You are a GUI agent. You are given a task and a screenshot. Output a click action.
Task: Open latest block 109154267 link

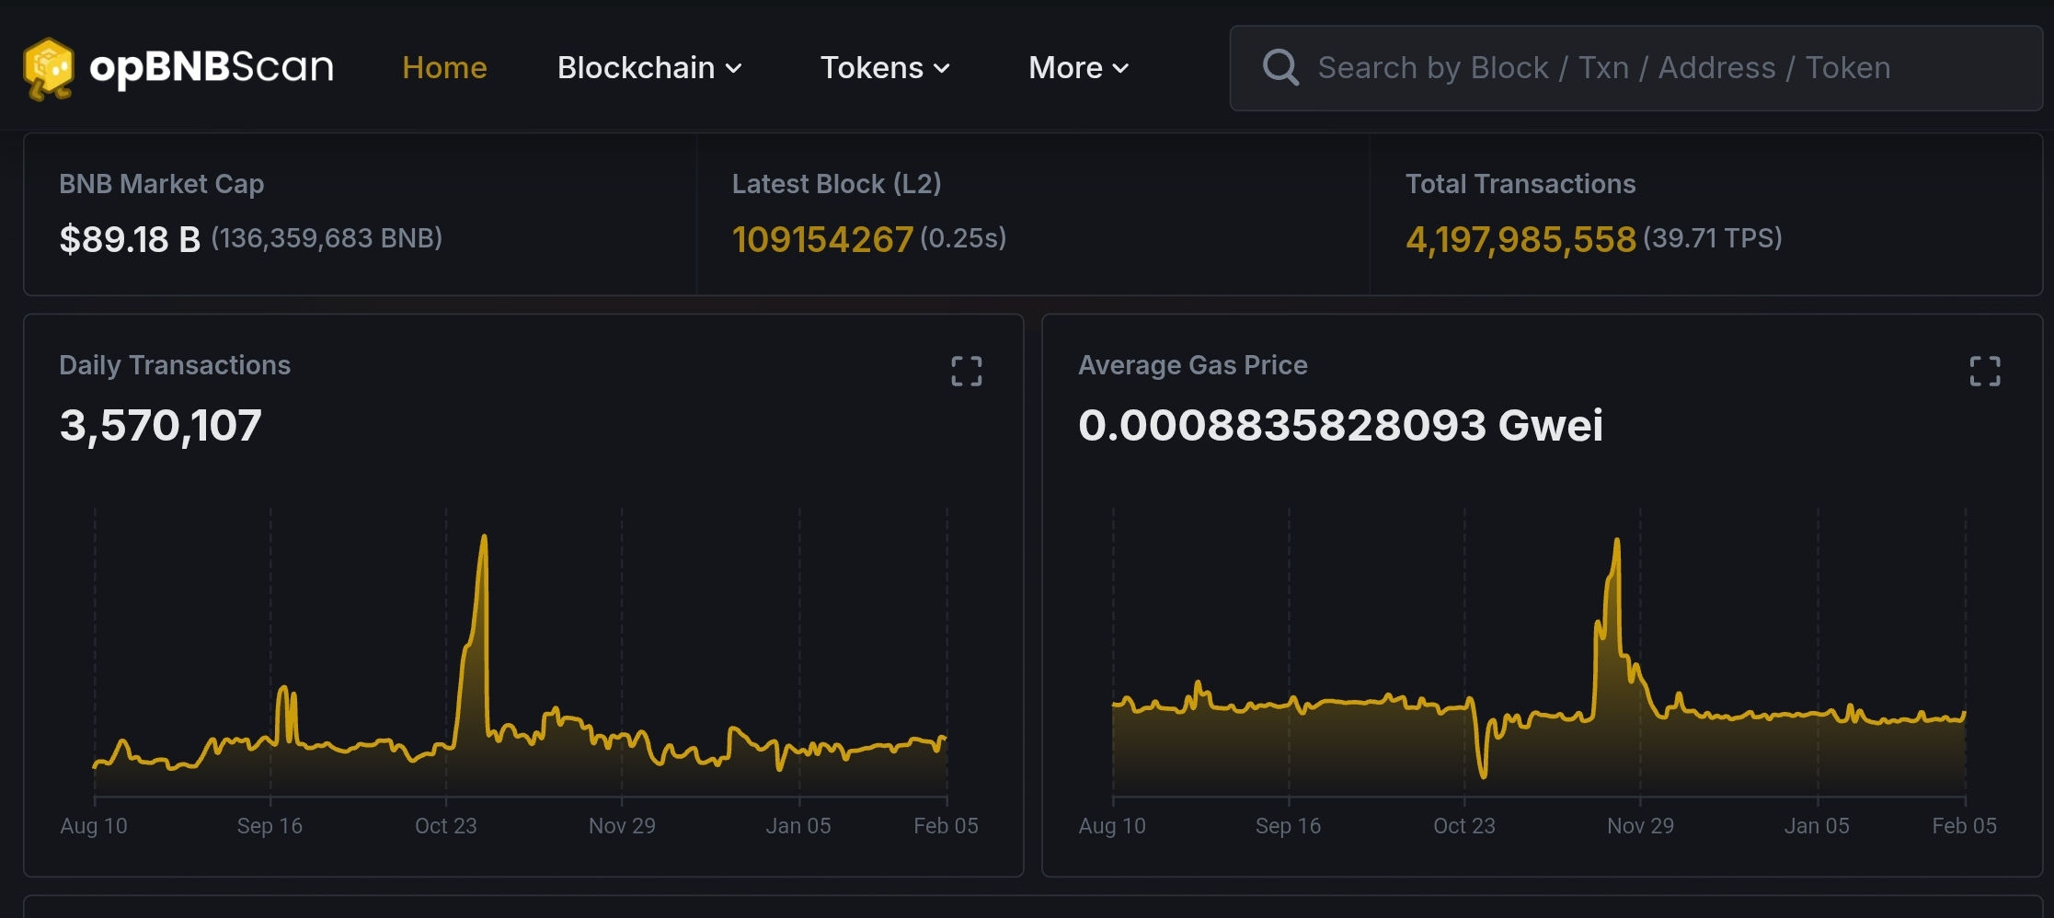click(822, 239)
